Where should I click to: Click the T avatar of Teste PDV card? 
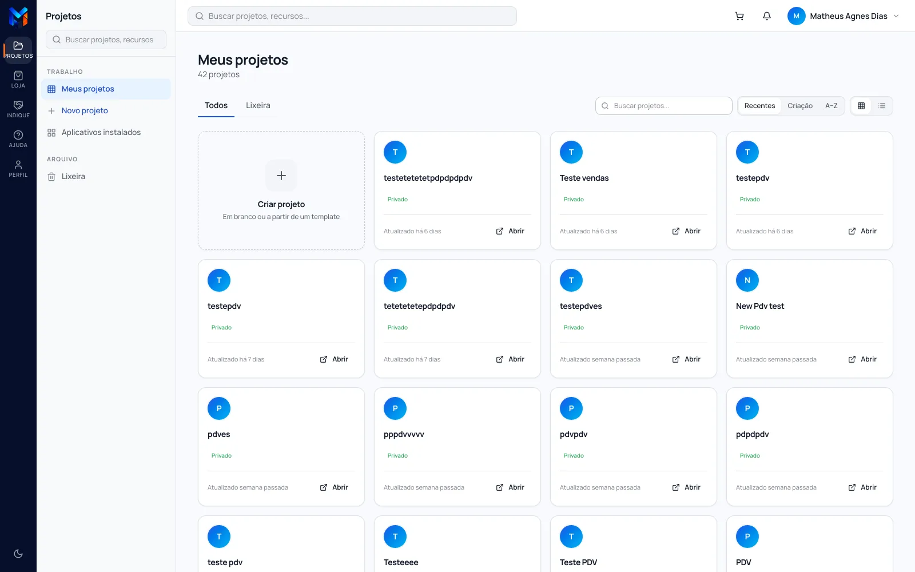pyautogui.click(x=571, y=537)
